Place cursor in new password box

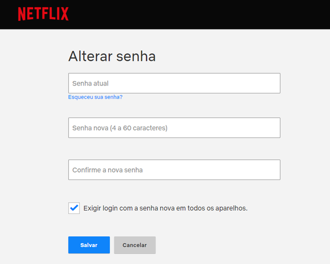(x=174, y=128)
